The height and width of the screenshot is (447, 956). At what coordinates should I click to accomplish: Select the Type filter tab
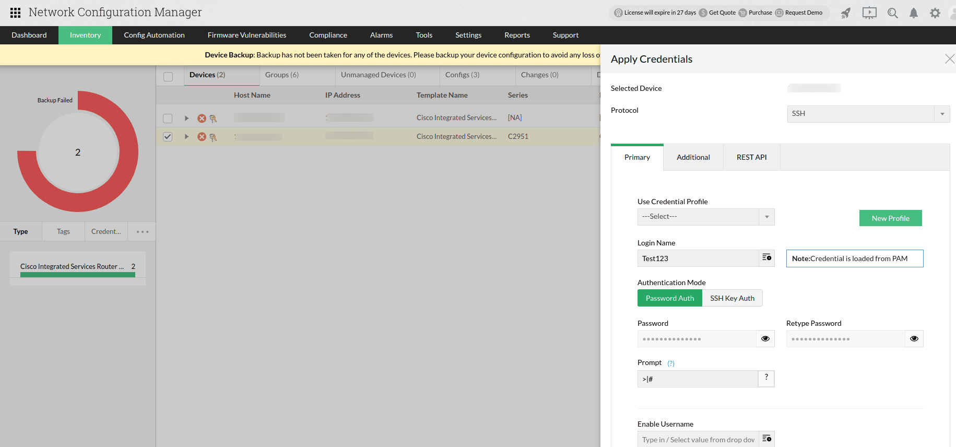[21, 232]
